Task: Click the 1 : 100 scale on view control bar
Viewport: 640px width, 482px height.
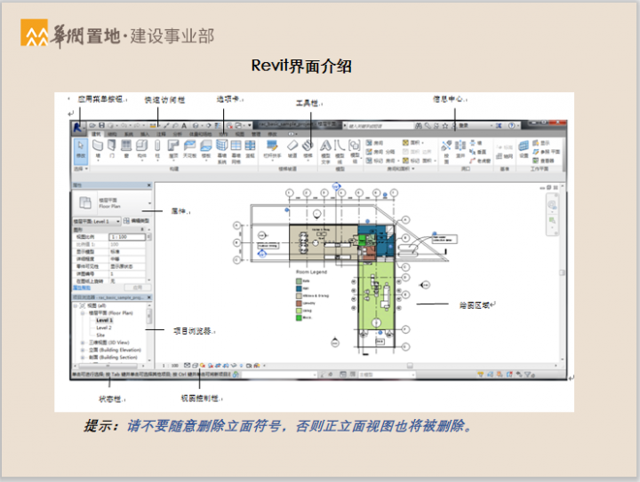Action: pyautogui.click(x=171, y=366)
